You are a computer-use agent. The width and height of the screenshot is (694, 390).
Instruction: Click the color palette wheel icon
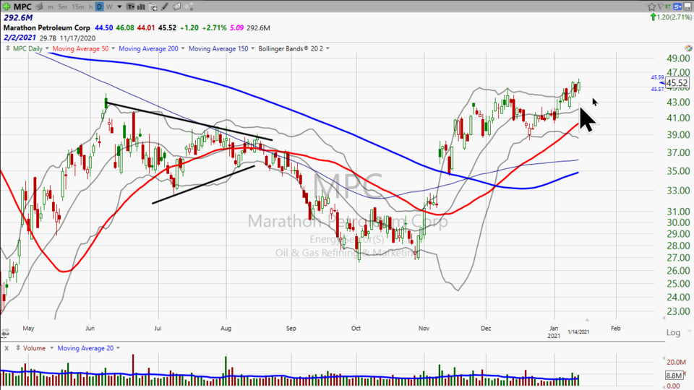pyautogui.click(x=688, y=48)
